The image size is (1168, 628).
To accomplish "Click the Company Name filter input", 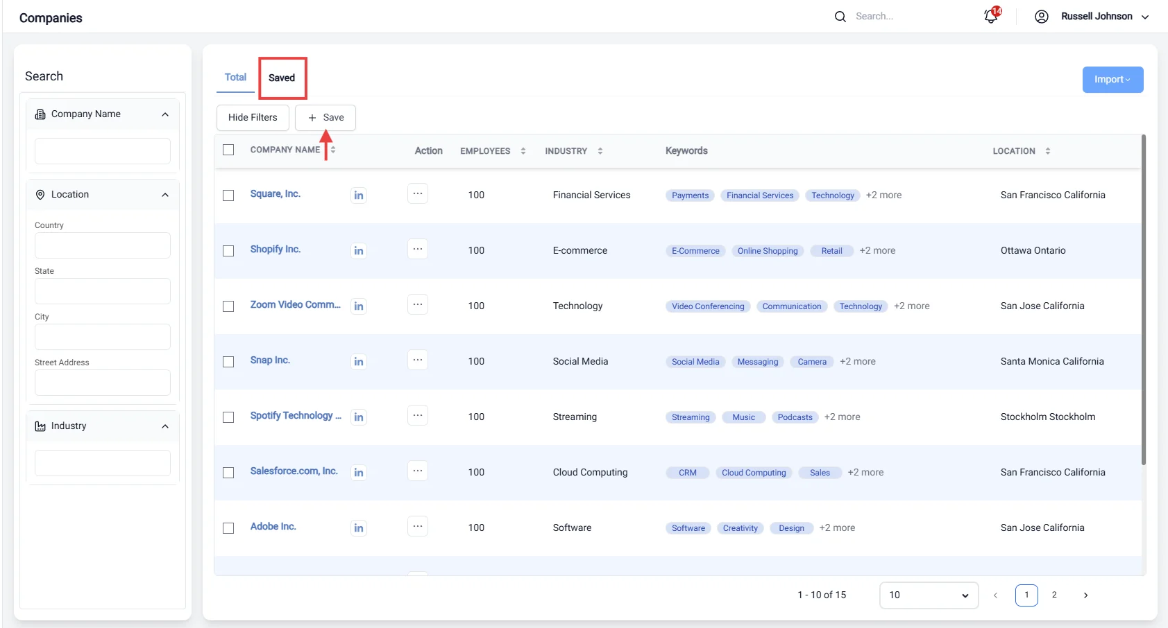I will 103,151.
